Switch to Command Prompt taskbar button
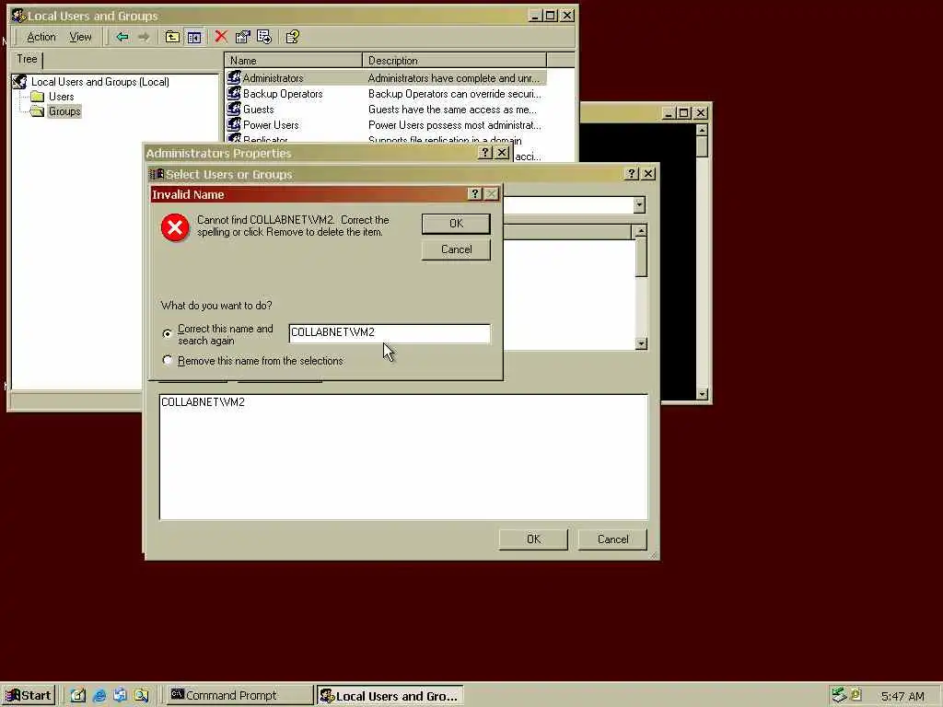943x707 pixels. (239, 696)
